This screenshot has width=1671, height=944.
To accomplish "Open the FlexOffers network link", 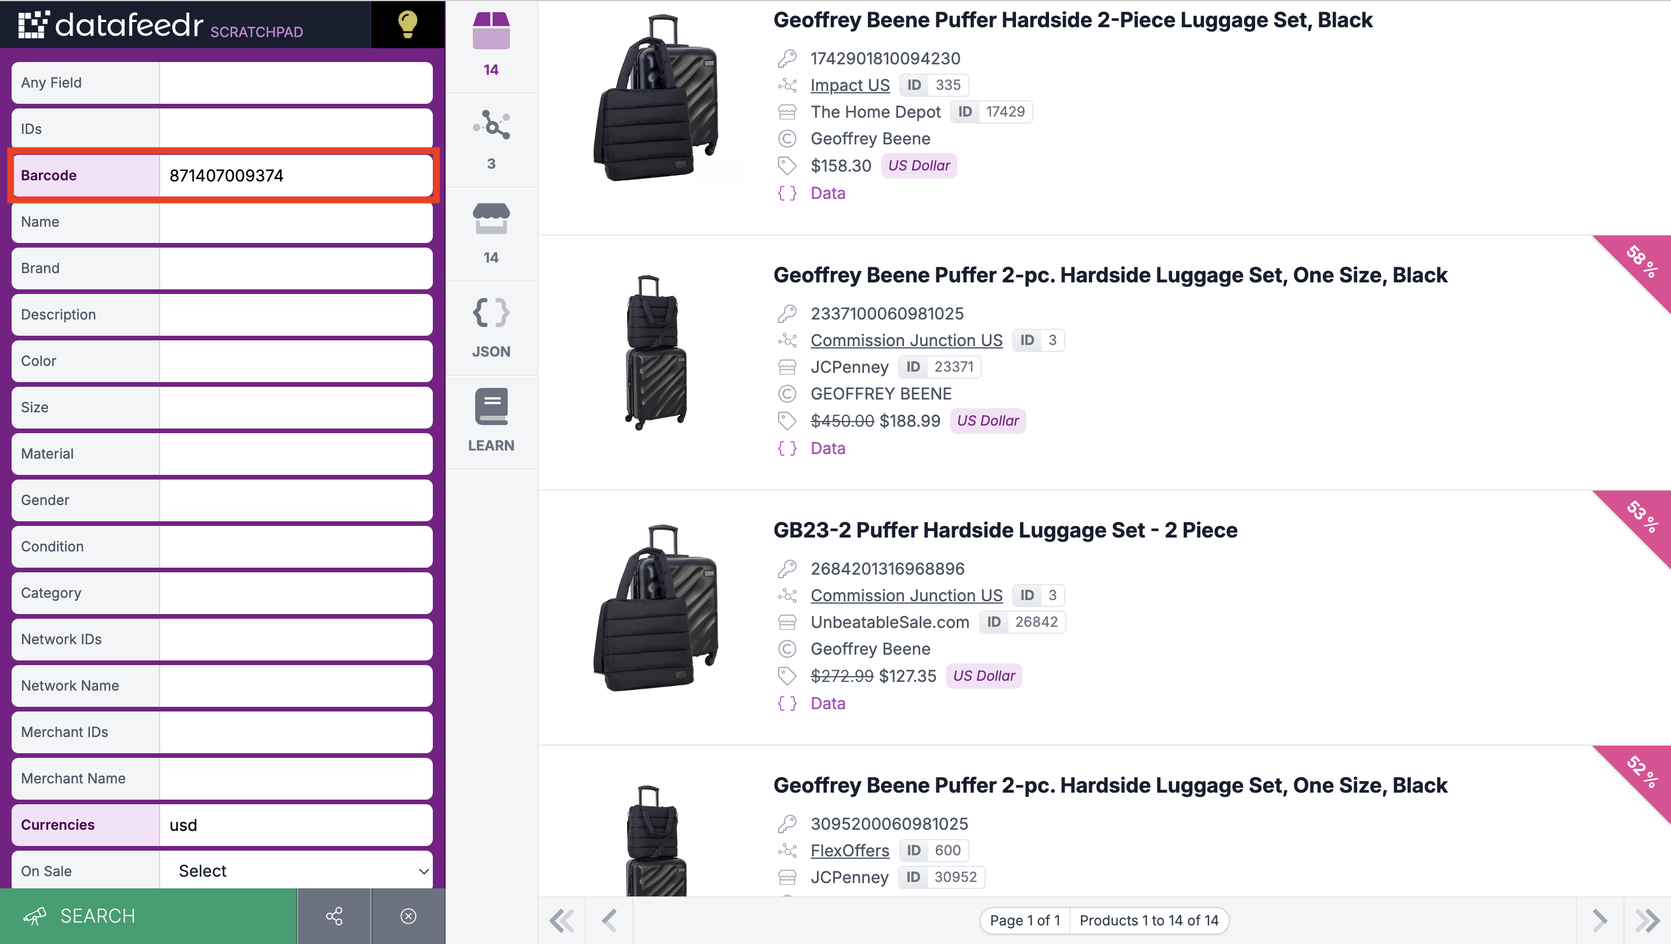I will (x=850, y=850).
